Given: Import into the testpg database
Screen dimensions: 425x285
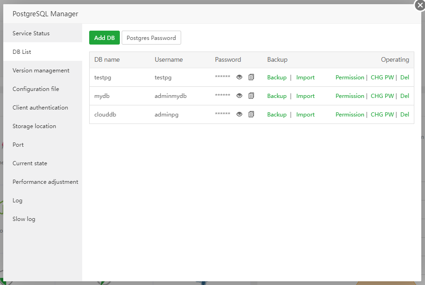Looking at the screenshot, I should pos(305,77).
